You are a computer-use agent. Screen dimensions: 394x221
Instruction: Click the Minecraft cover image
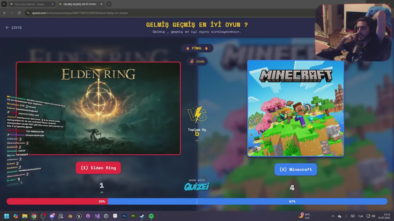(295, 108)
